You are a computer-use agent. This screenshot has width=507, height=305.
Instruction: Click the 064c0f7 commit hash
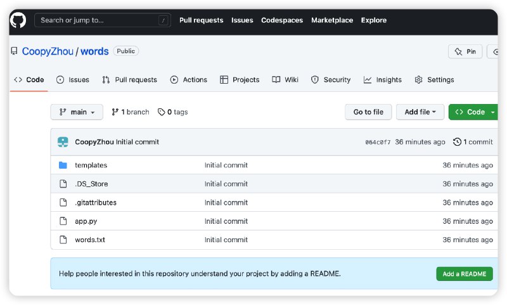point(378,143)
